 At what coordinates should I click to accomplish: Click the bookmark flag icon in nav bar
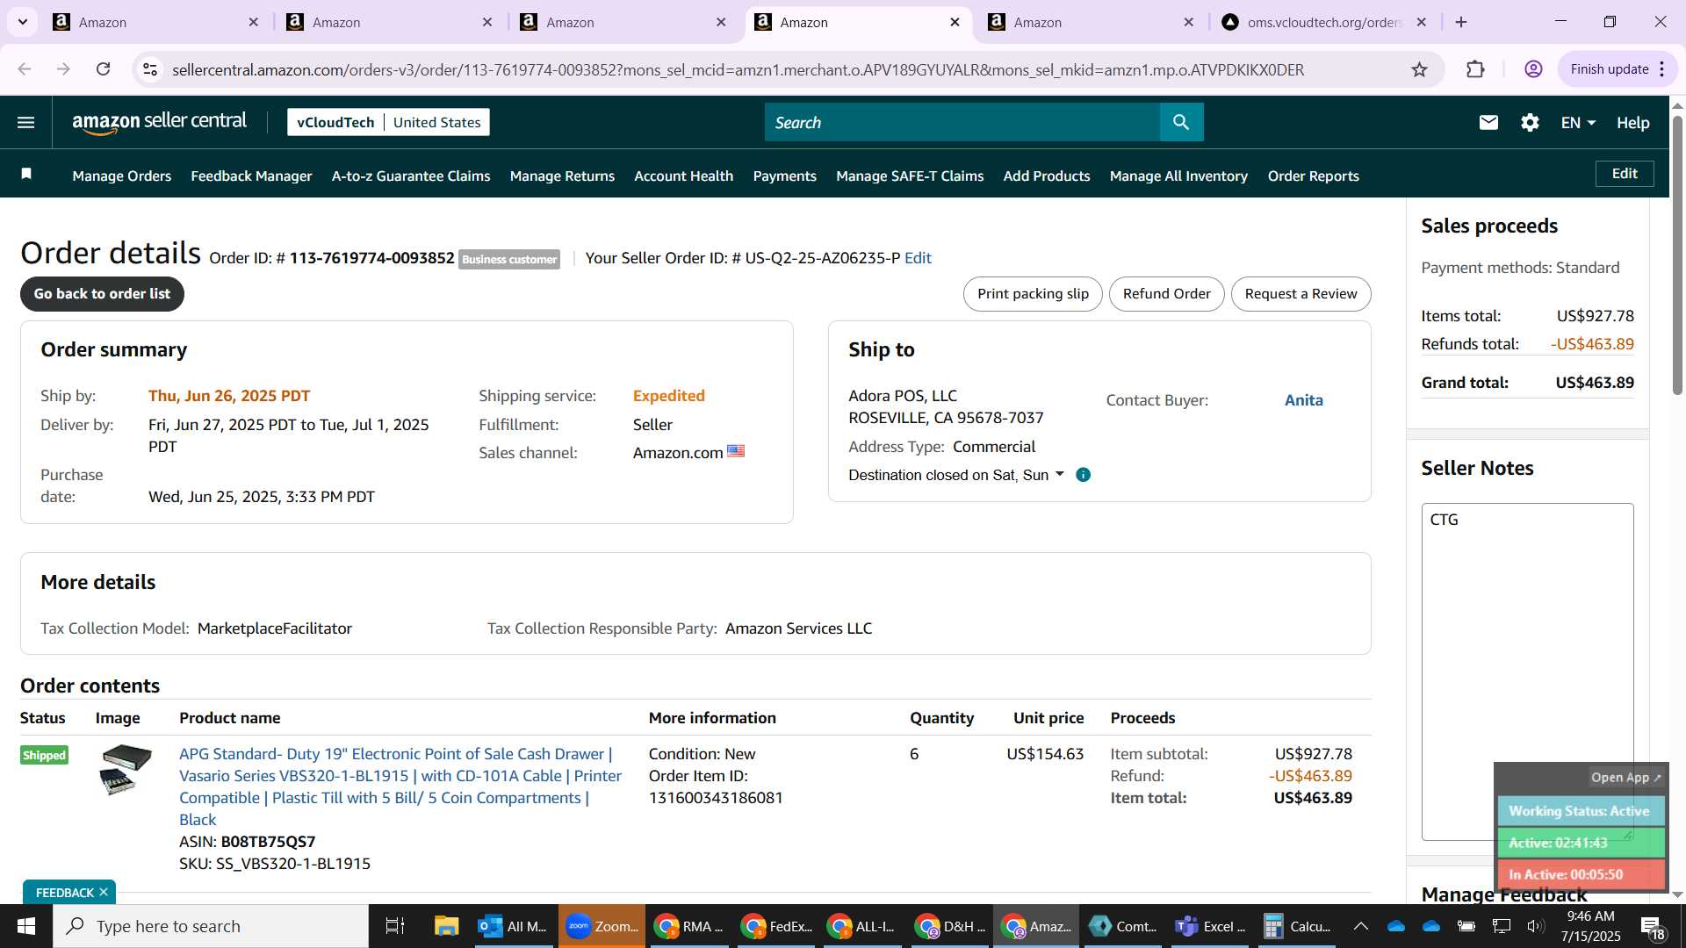(x=26, y=175)
